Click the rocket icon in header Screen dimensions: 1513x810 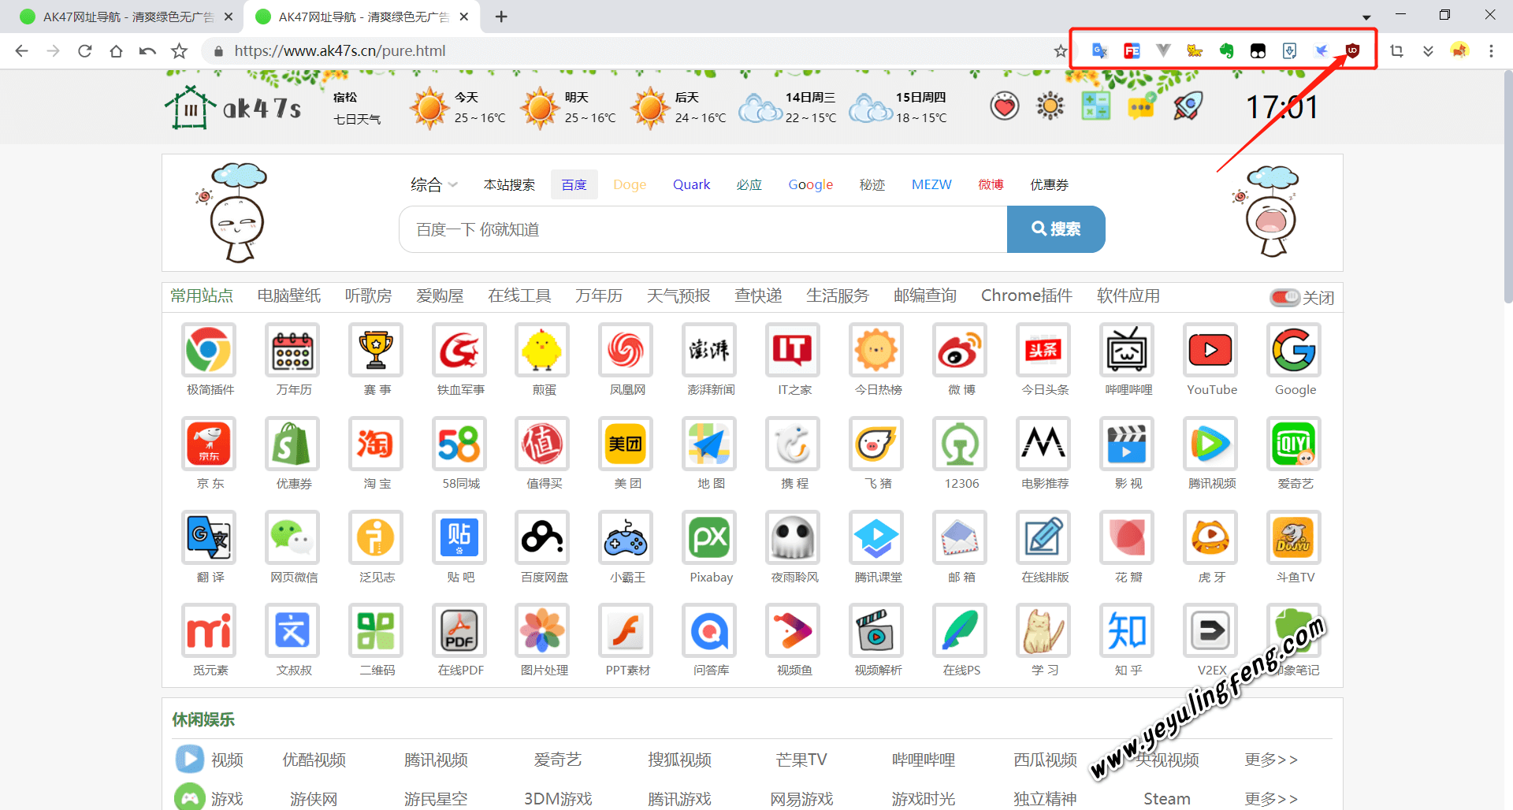tap(1188, 106)
